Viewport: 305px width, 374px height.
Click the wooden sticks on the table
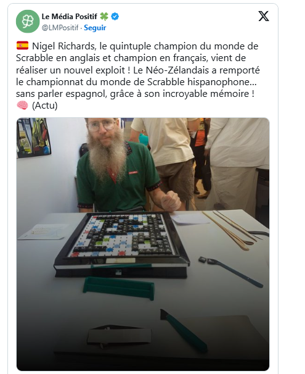point(229,230)
